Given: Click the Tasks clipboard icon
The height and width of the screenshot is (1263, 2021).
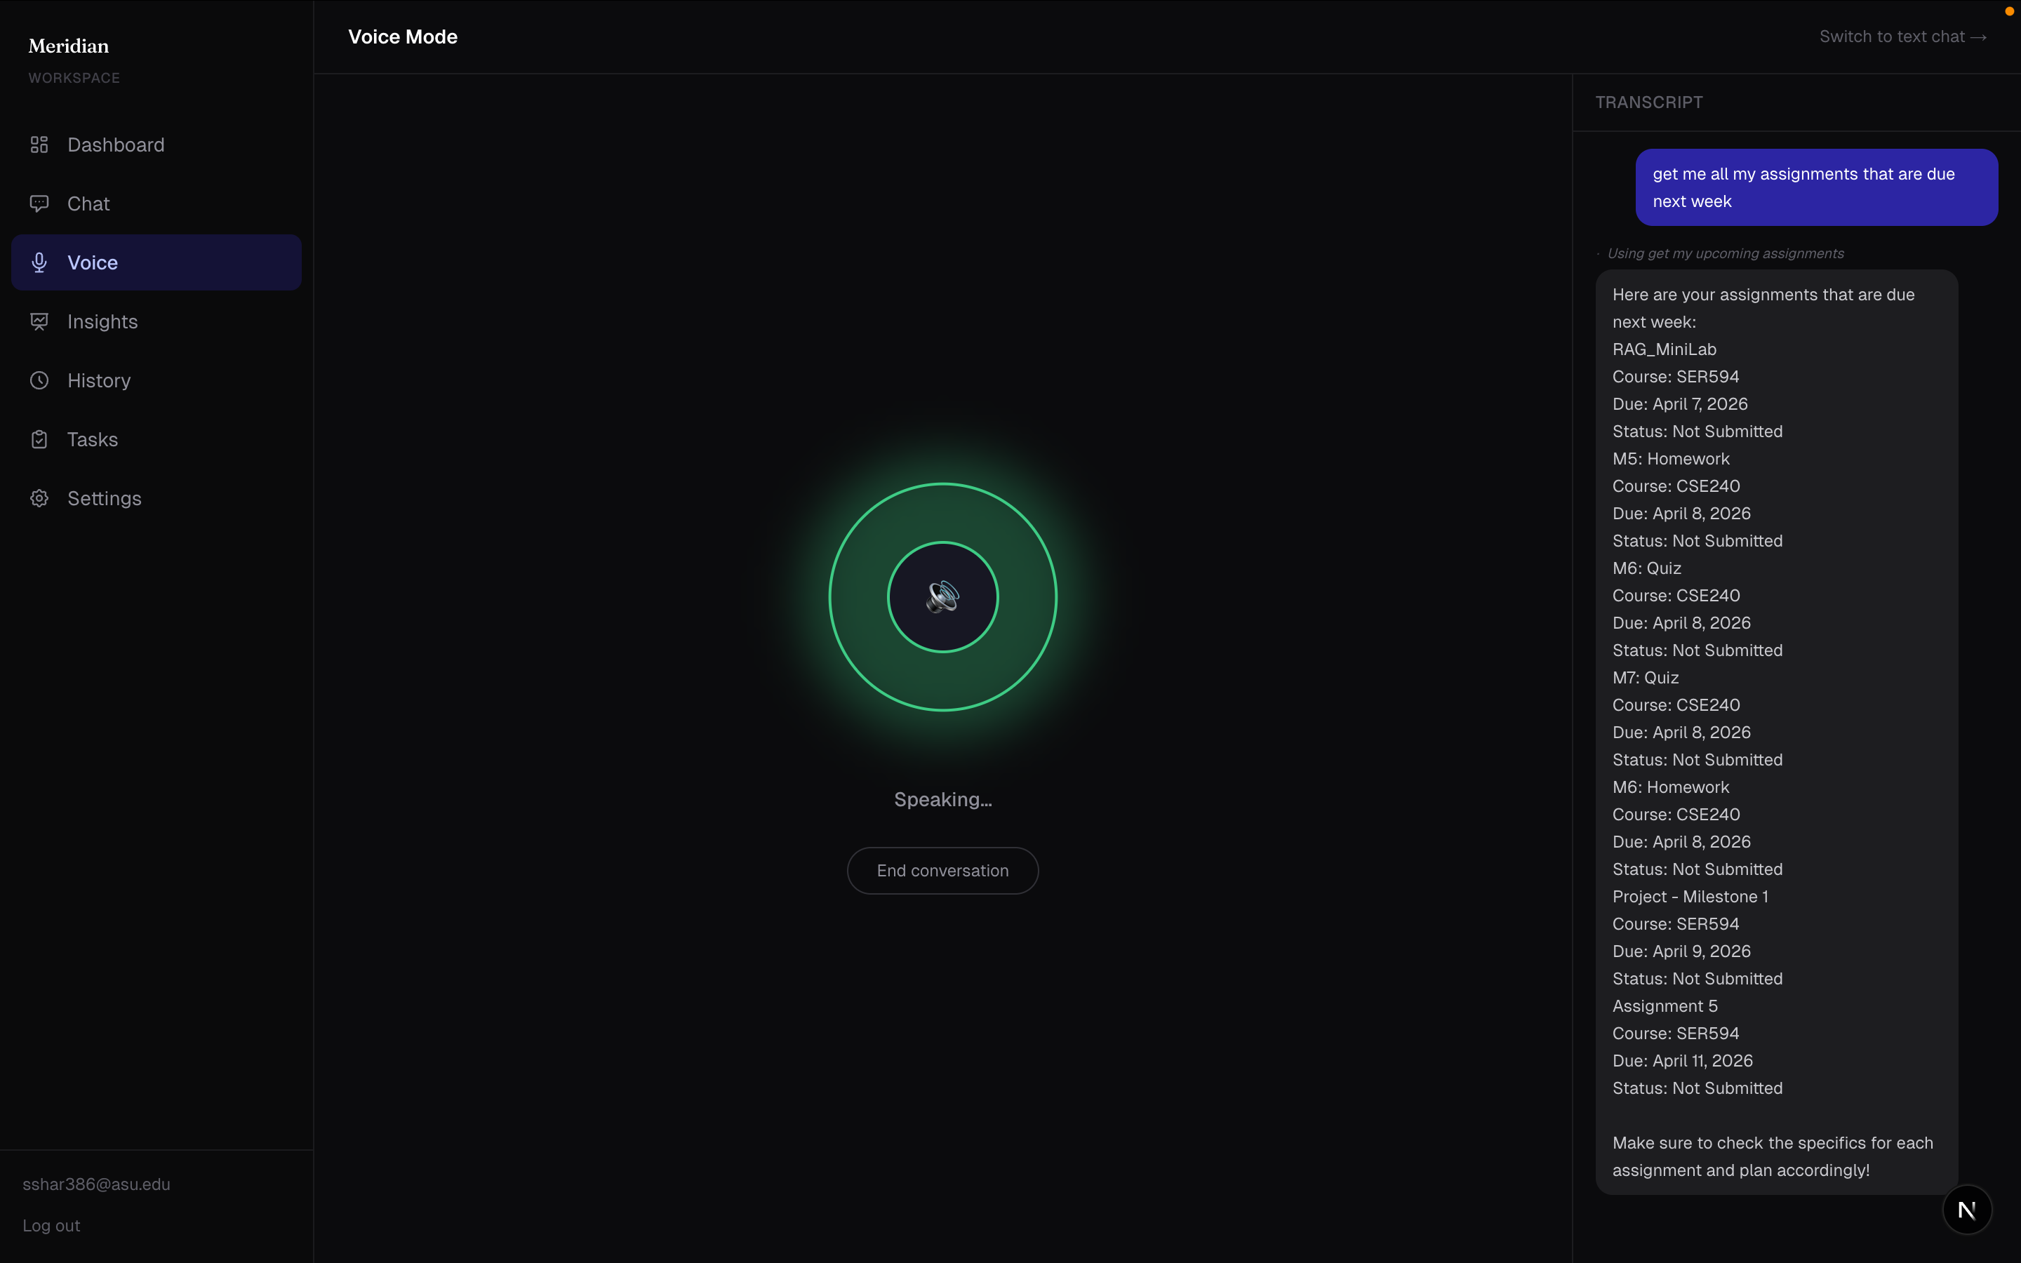Looking at the screenshot, I should tap(39, 439).
